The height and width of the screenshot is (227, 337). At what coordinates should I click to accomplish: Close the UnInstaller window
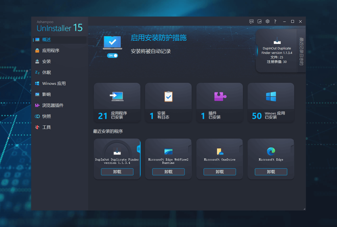point(300,21)
